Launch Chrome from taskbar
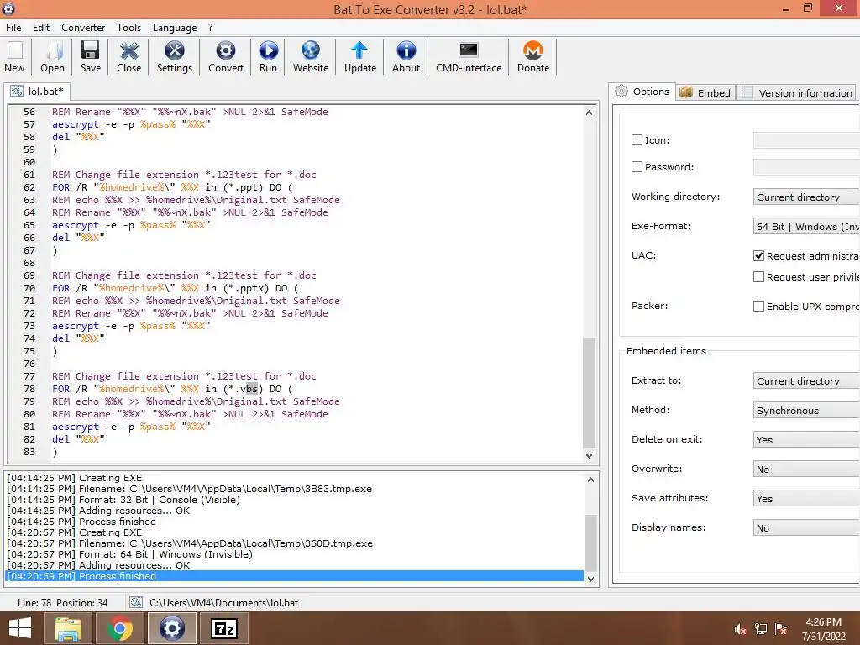The image size is (860, 645). pyautogui.click(x=119, y=628)
